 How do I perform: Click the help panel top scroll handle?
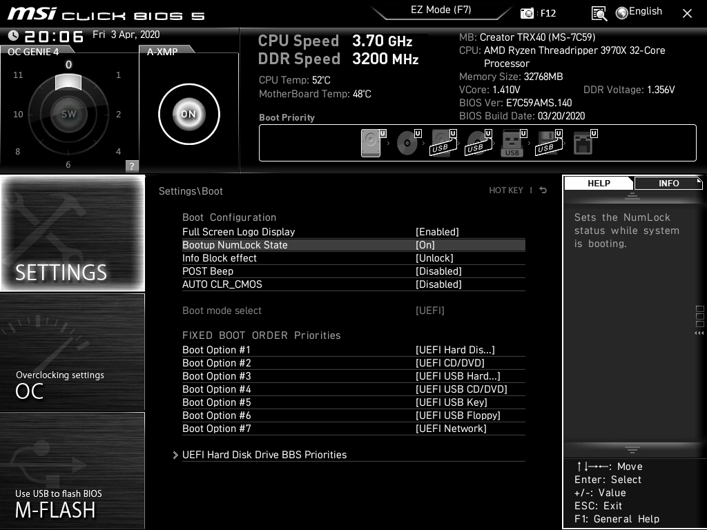(632, 195)
